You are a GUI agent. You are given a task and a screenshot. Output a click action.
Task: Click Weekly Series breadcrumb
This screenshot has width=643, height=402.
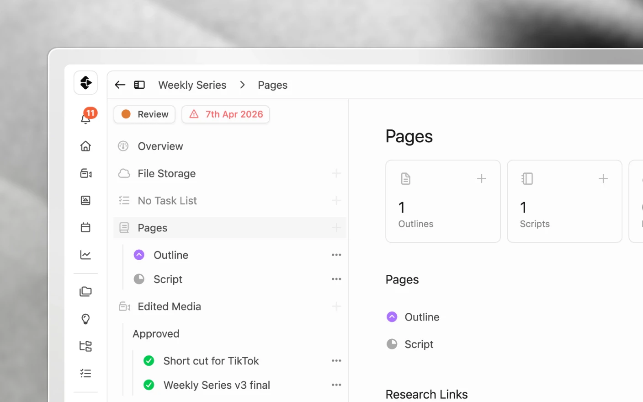(192, 85)
